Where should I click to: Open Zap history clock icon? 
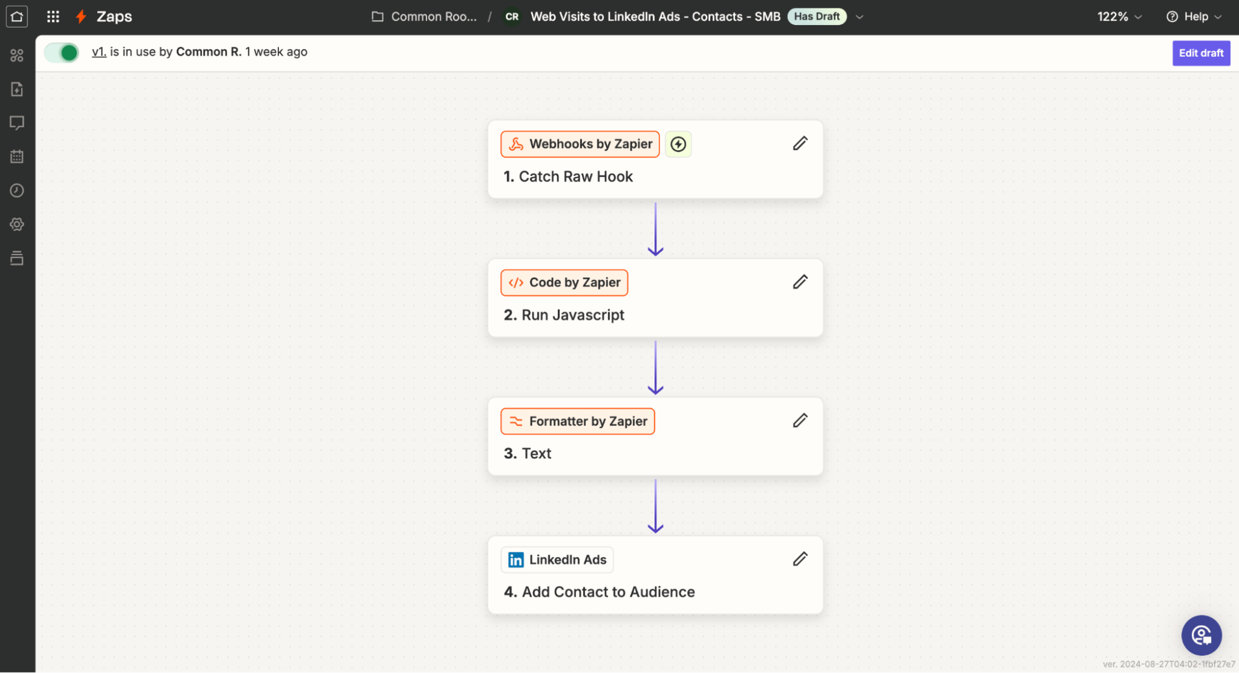point(17,191)
